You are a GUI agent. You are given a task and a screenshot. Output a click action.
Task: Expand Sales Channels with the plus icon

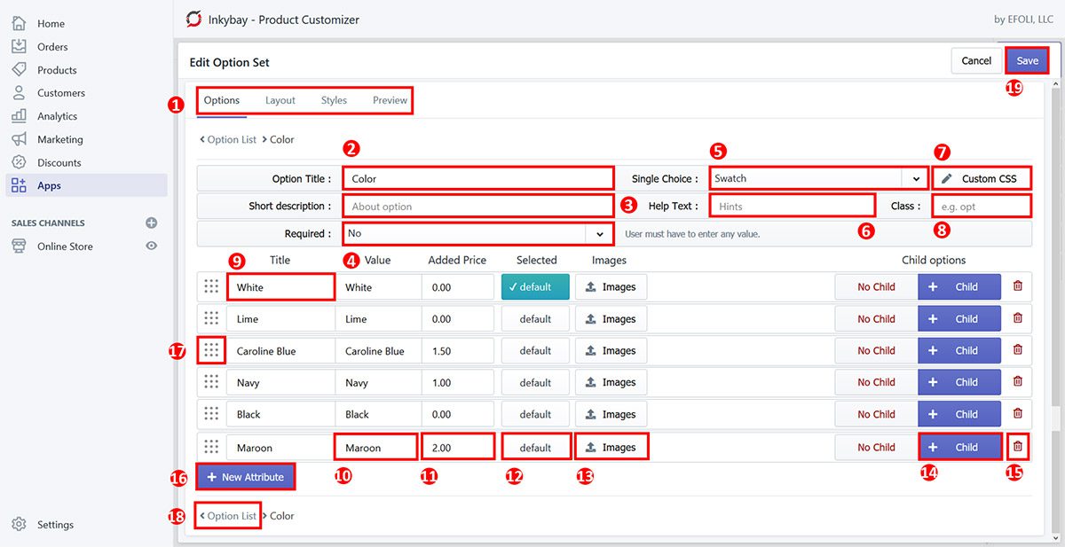point(151,223)
